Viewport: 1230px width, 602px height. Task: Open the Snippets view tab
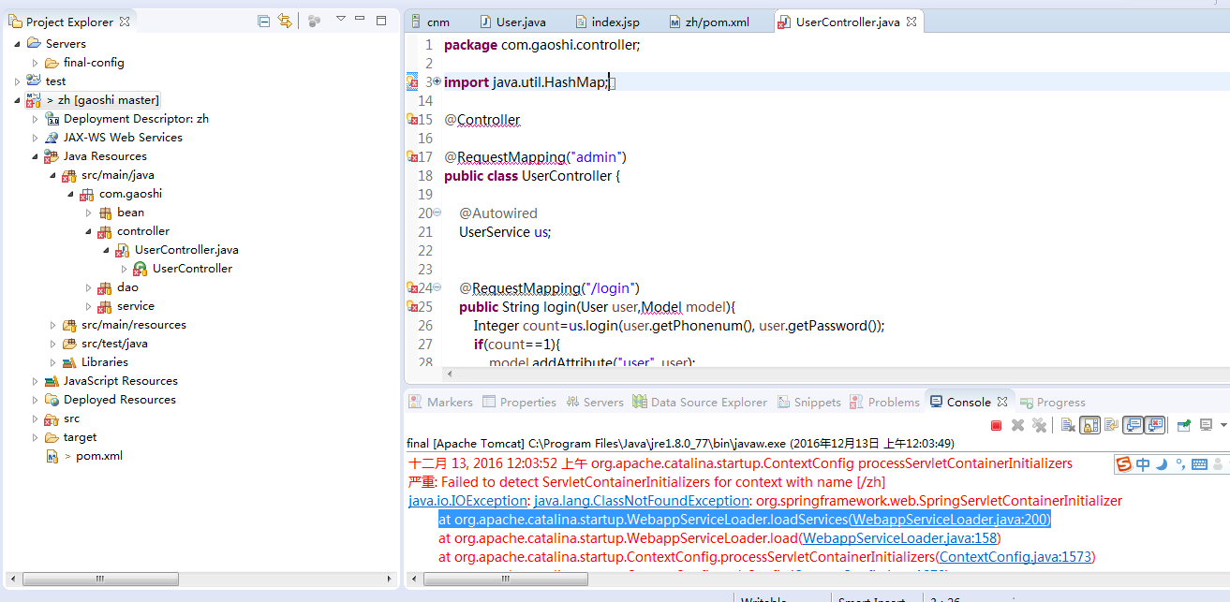click(809, 402)
